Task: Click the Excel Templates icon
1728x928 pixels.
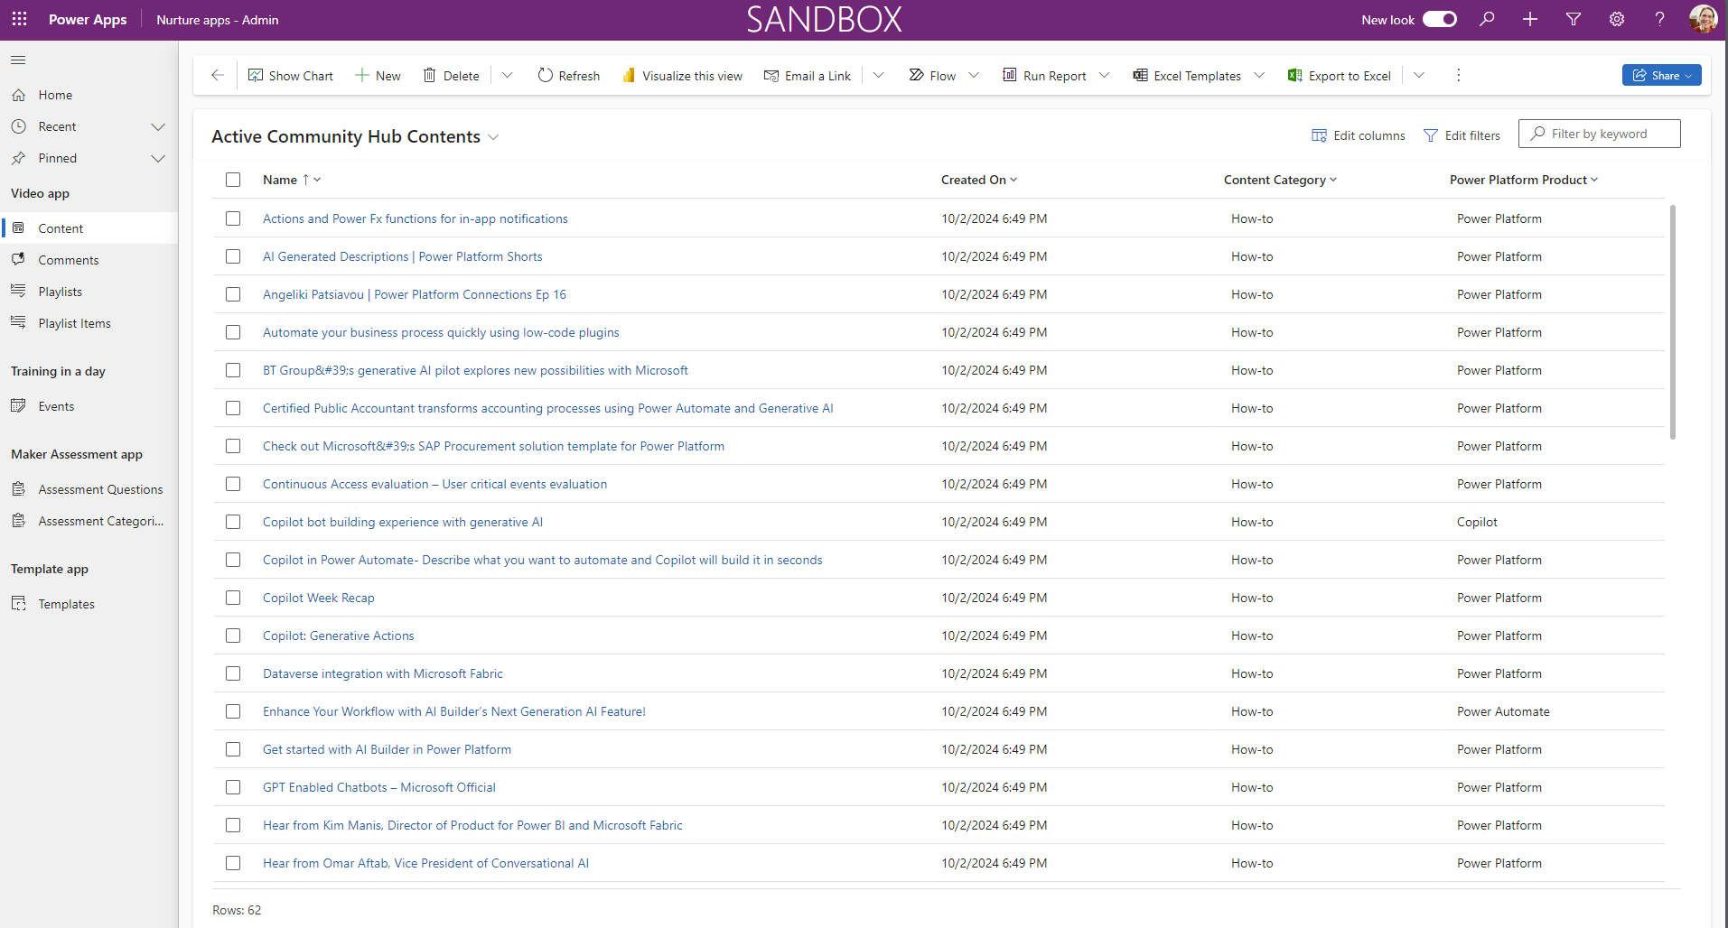Action: click(x=1141, y=76)
